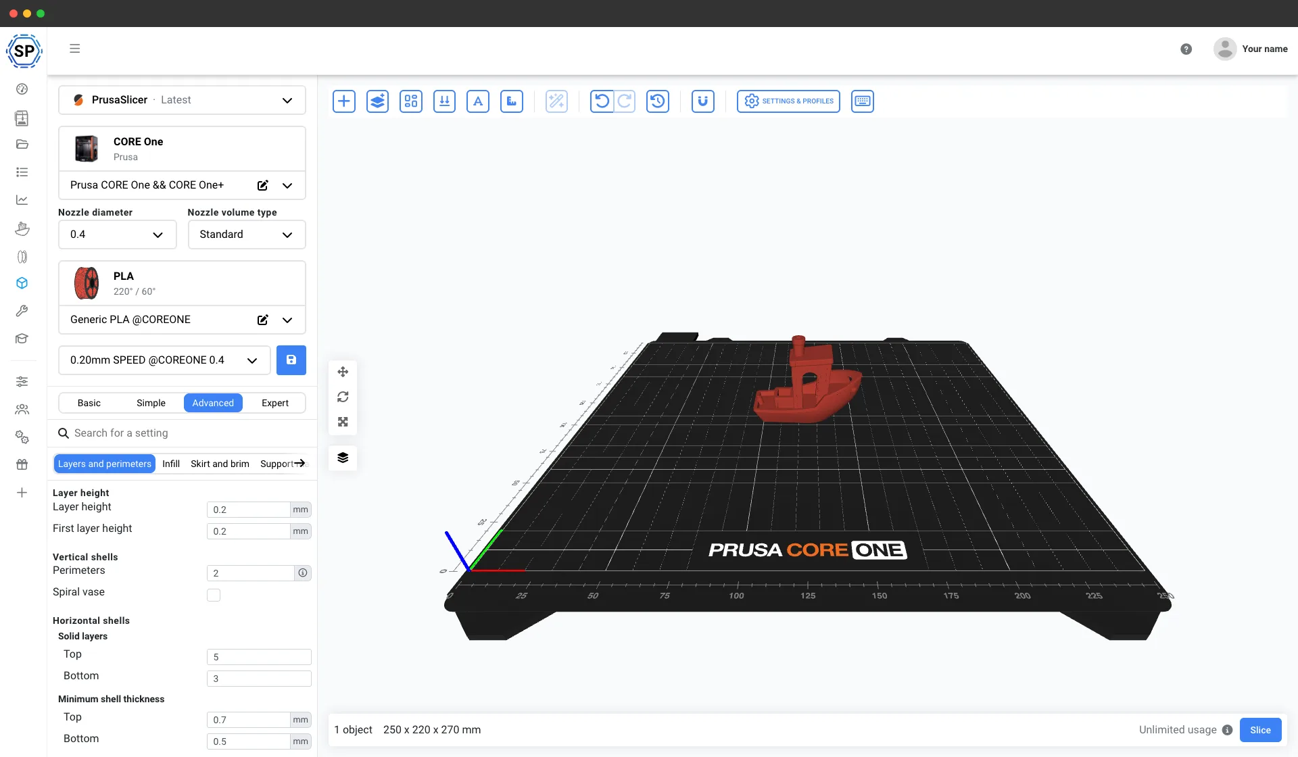Expand the Prusa CORE One profile dropdown
Image resolution: width=1298 pixels, height=757 pixels.
287,185
